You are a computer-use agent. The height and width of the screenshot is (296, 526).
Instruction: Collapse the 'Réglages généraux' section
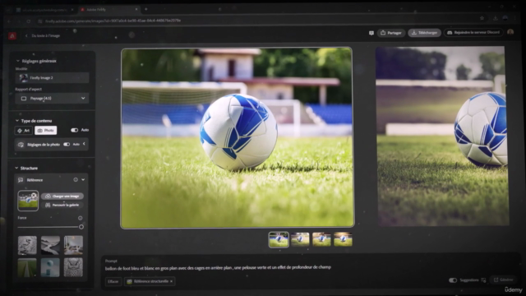pos(18,61)
